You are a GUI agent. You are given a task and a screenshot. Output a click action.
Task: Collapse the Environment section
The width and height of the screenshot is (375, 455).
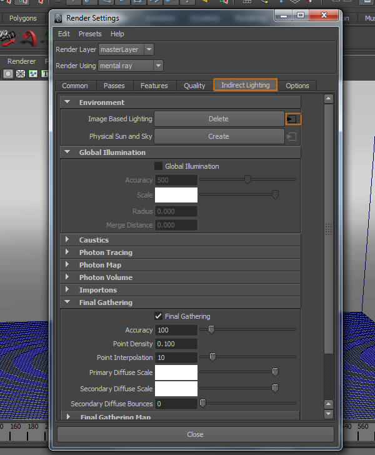click(x=67, y=102)
